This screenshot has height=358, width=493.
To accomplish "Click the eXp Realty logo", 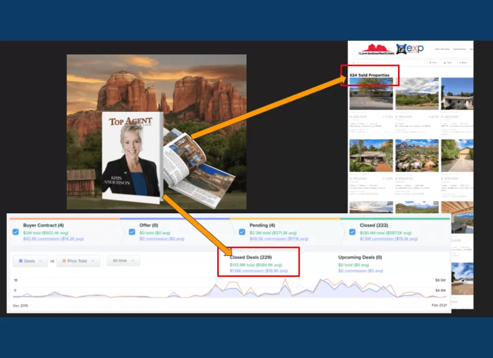I will click(409, 49).
